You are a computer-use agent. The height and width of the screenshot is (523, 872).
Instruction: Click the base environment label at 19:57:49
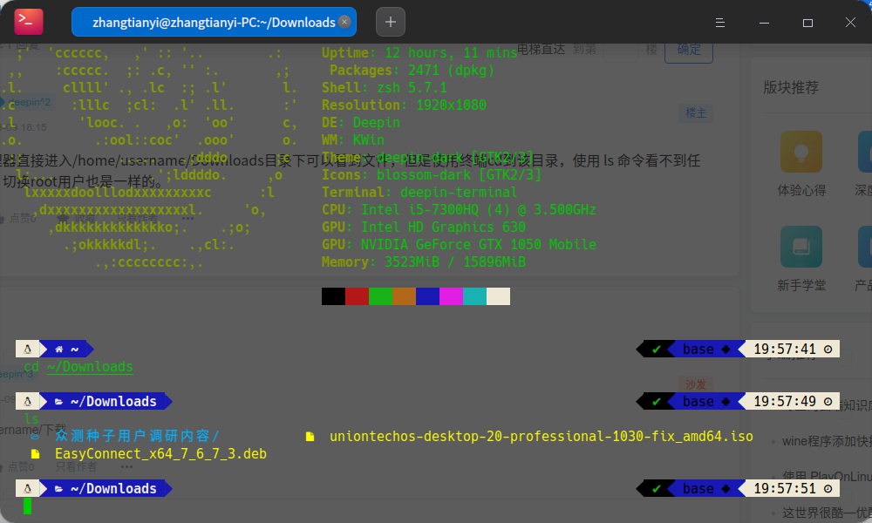[698, 401]
